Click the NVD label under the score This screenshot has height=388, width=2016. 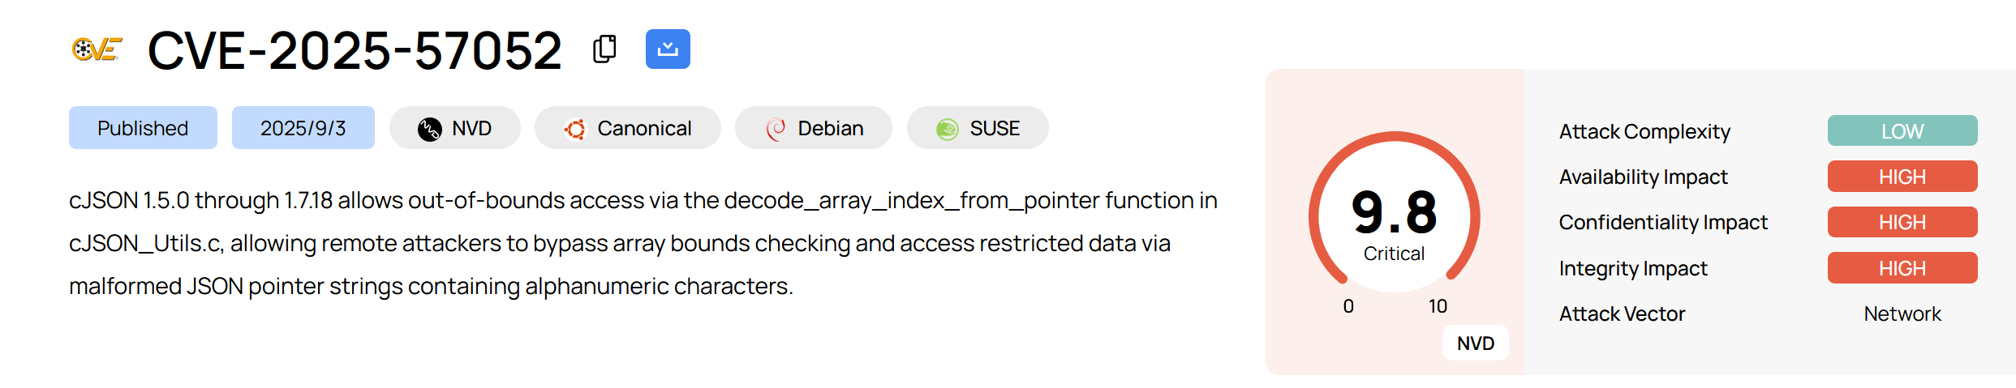tap(1475, 343)
